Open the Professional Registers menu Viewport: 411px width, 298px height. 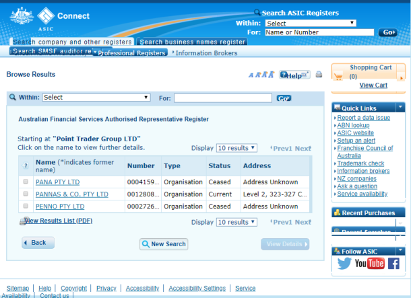(131, 53)
